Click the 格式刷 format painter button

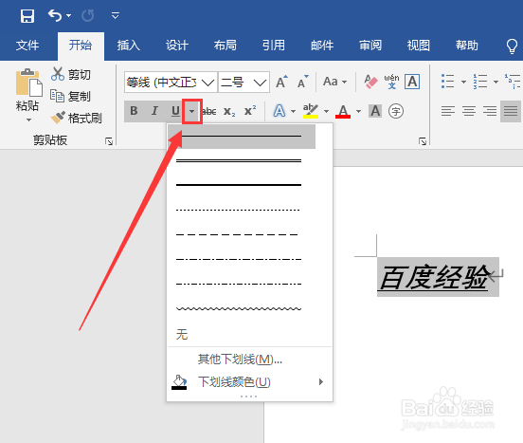pos(76,118)
